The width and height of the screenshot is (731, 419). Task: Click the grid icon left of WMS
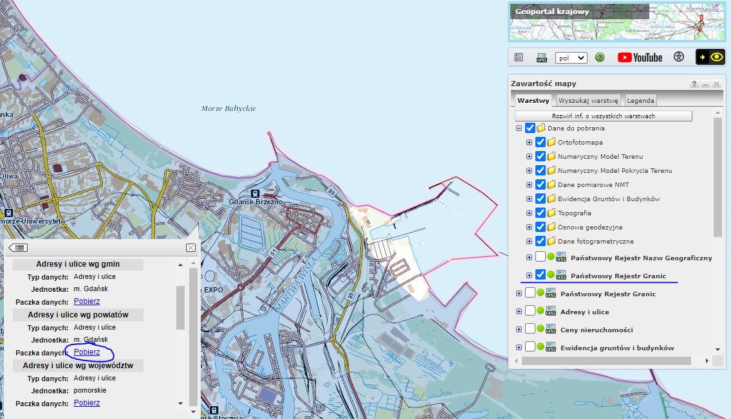(x=519, y=57)
